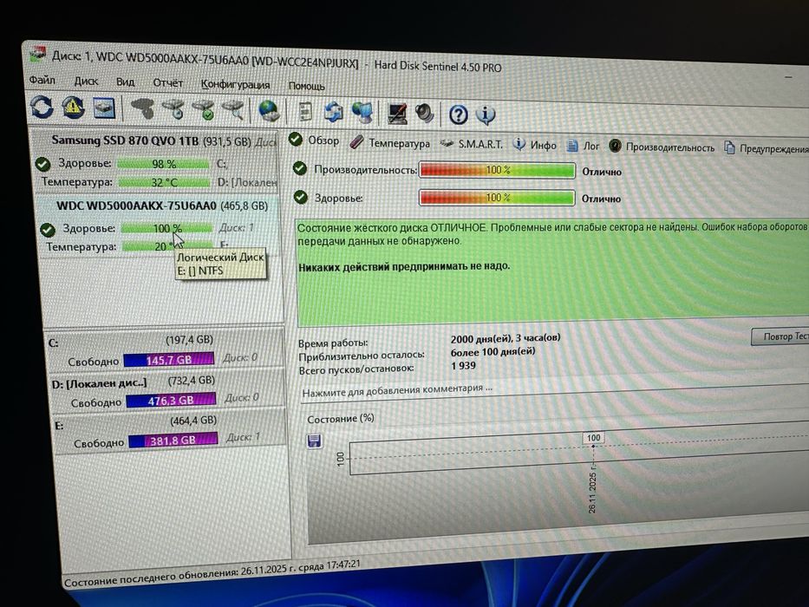Viewport: 809px width, 607px height.
Task: Click the speaker sound toolbar icon
Action: pos(425,114)
